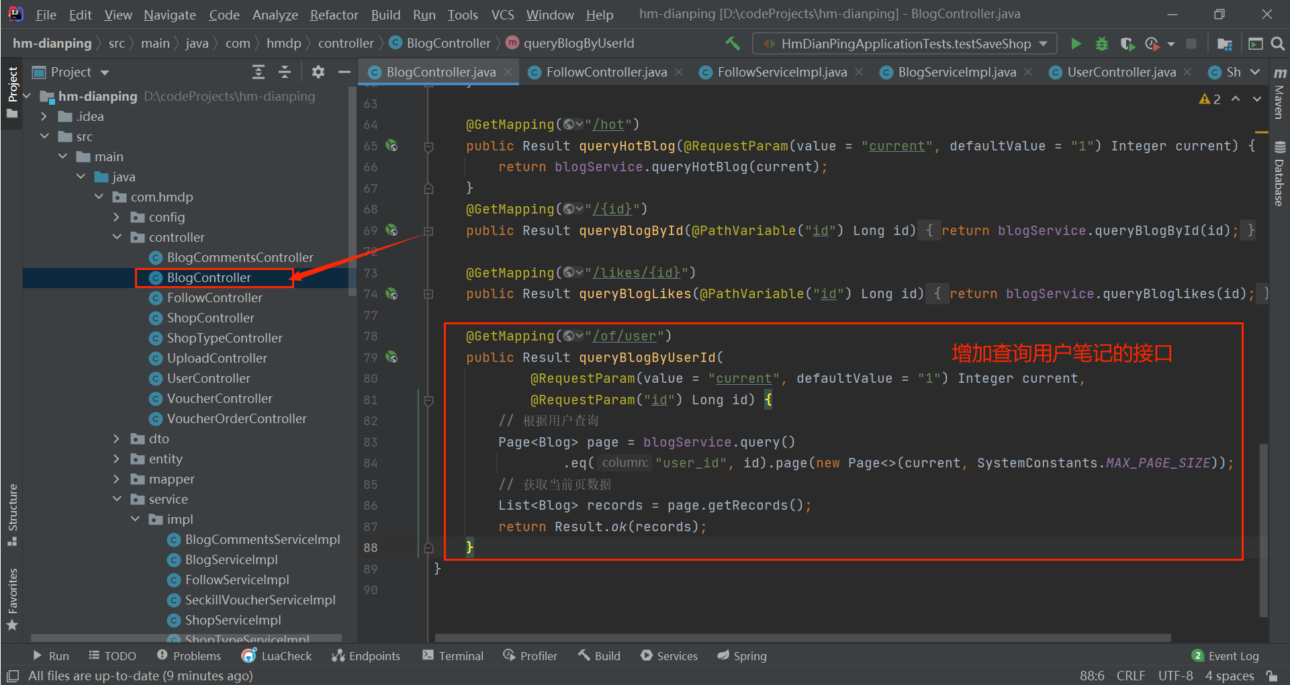The height and width of the screenshot is (685, 1290).
Task: Click editor horizontal scrollbar
Action: coord(802,637)
